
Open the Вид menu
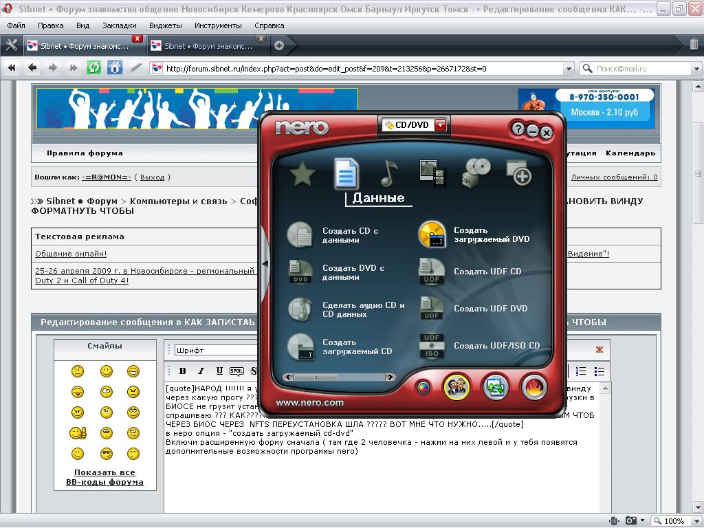82,25
